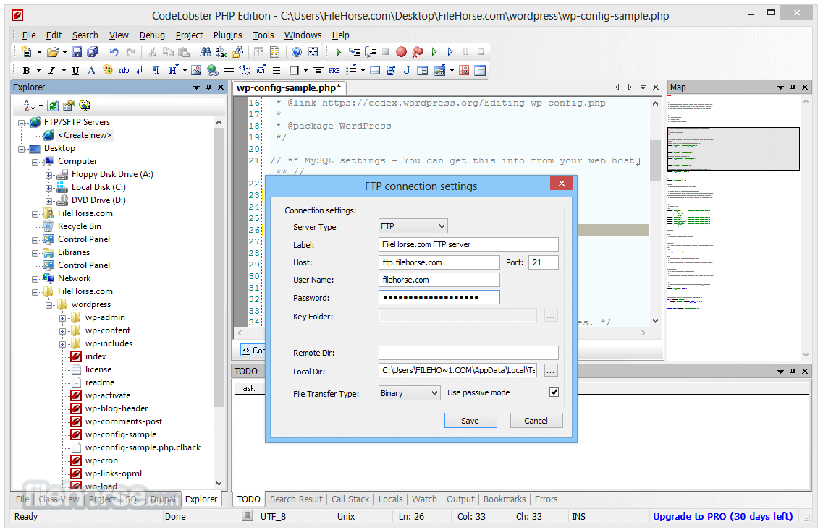Open the Debug menu
This screenshot has width=823, height=532.
(x=152, y=35)
